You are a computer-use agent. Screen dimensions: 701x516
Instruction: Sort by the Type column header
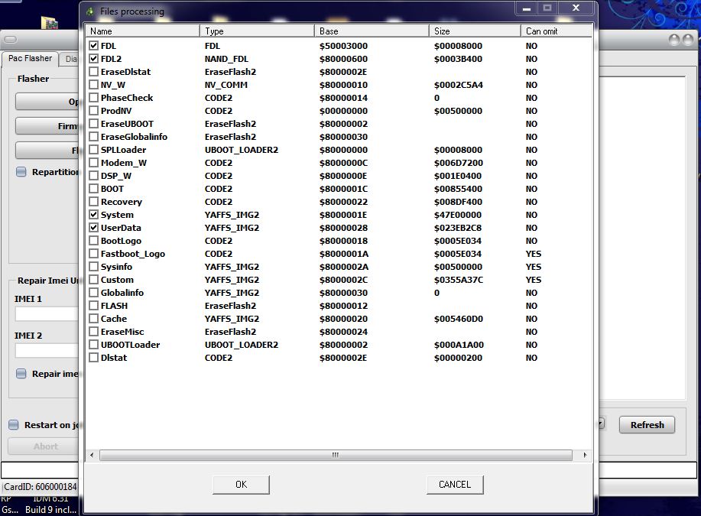click(257, 31)
